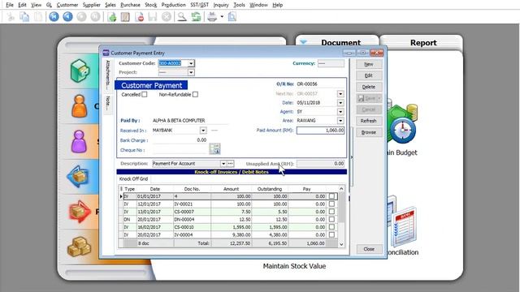The width and height of the screenshot is (520, 292).
Task: Click the description ellipsis button
Action: [231, 164]
